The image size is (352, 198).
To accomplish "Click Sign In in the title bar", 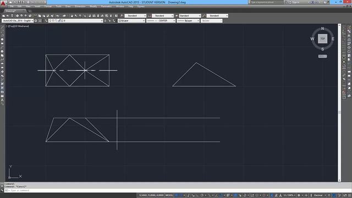I will tap(296, 2).
